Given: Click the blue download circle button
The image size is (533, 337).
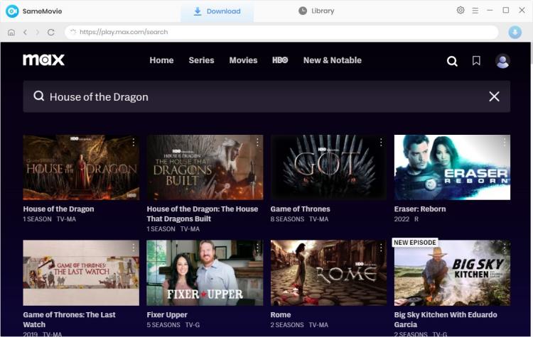Looking at the screenshot, I should 515,32.
